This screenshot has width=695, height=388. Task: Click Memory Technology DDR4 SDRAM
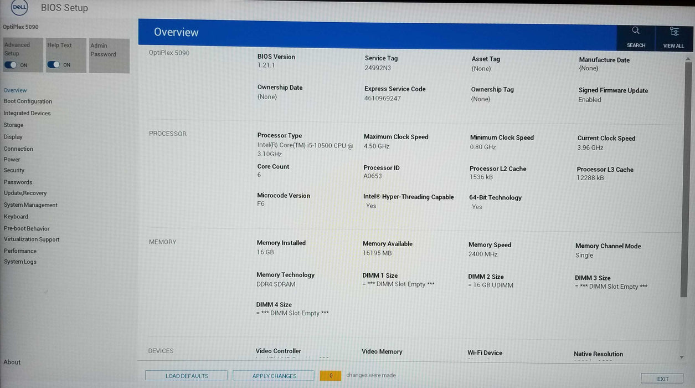click(x=276, y=284)
